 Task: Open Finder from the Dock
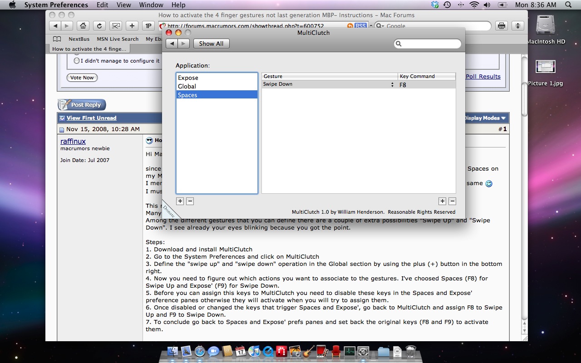(x=172, y=351)
